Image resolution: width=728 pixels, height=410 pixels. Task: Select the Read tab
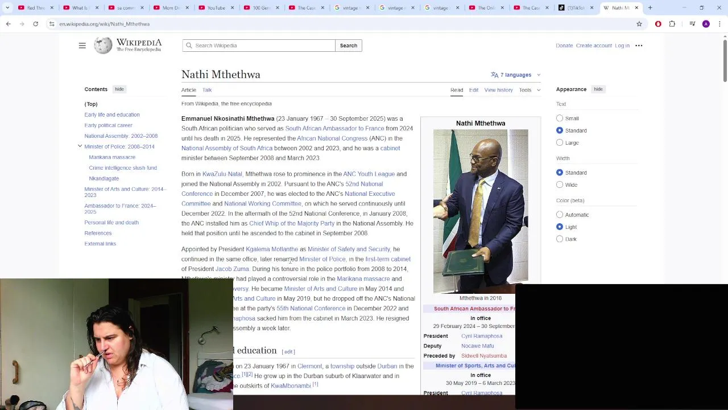click(457, 90)
